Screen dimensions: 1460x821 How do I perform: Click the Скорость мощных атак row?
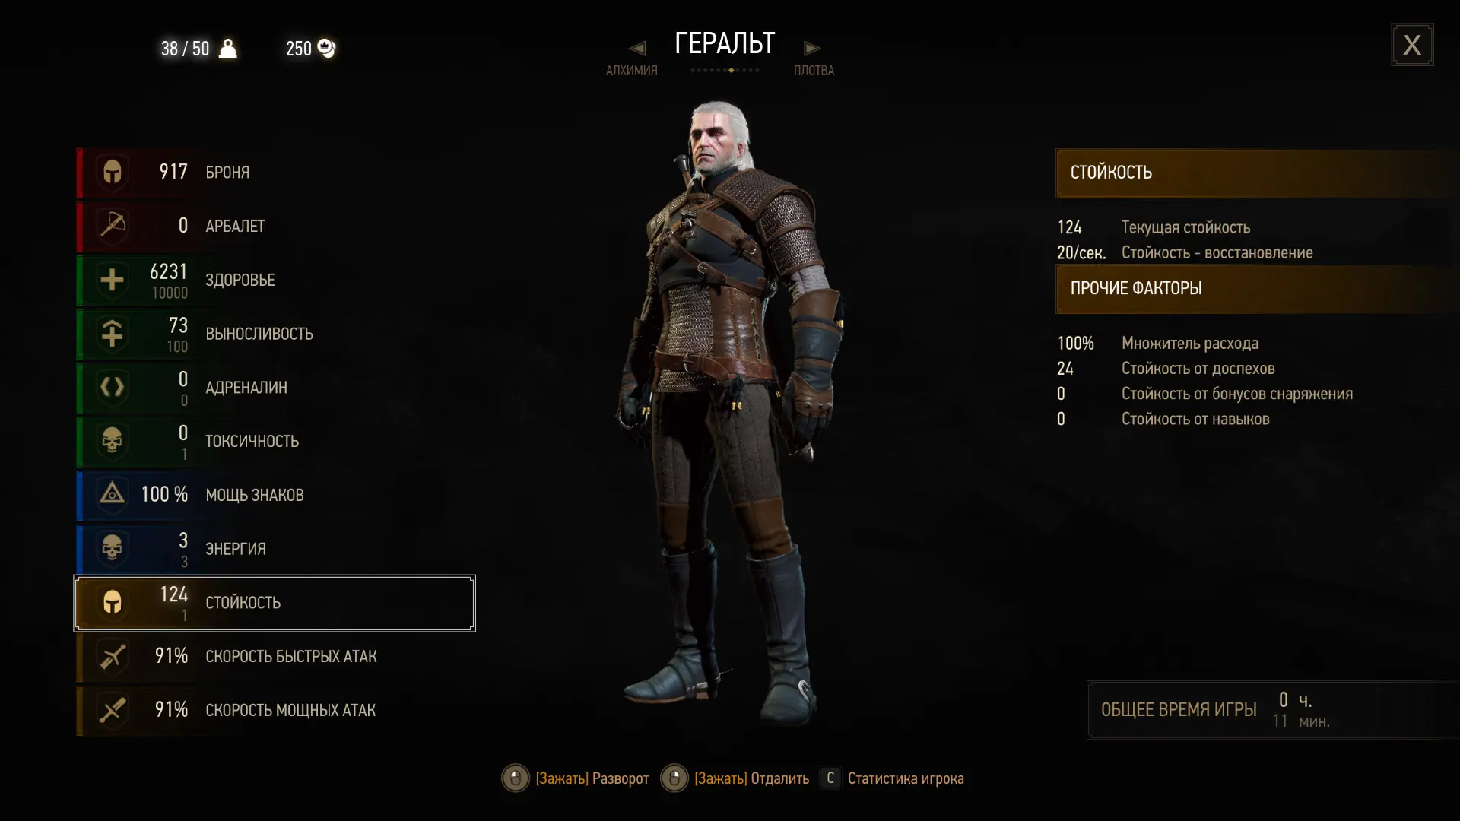click(x=275, y=710)
